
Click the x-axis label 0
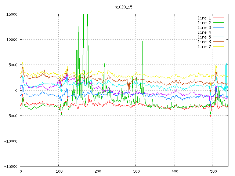tap(21, 171)
